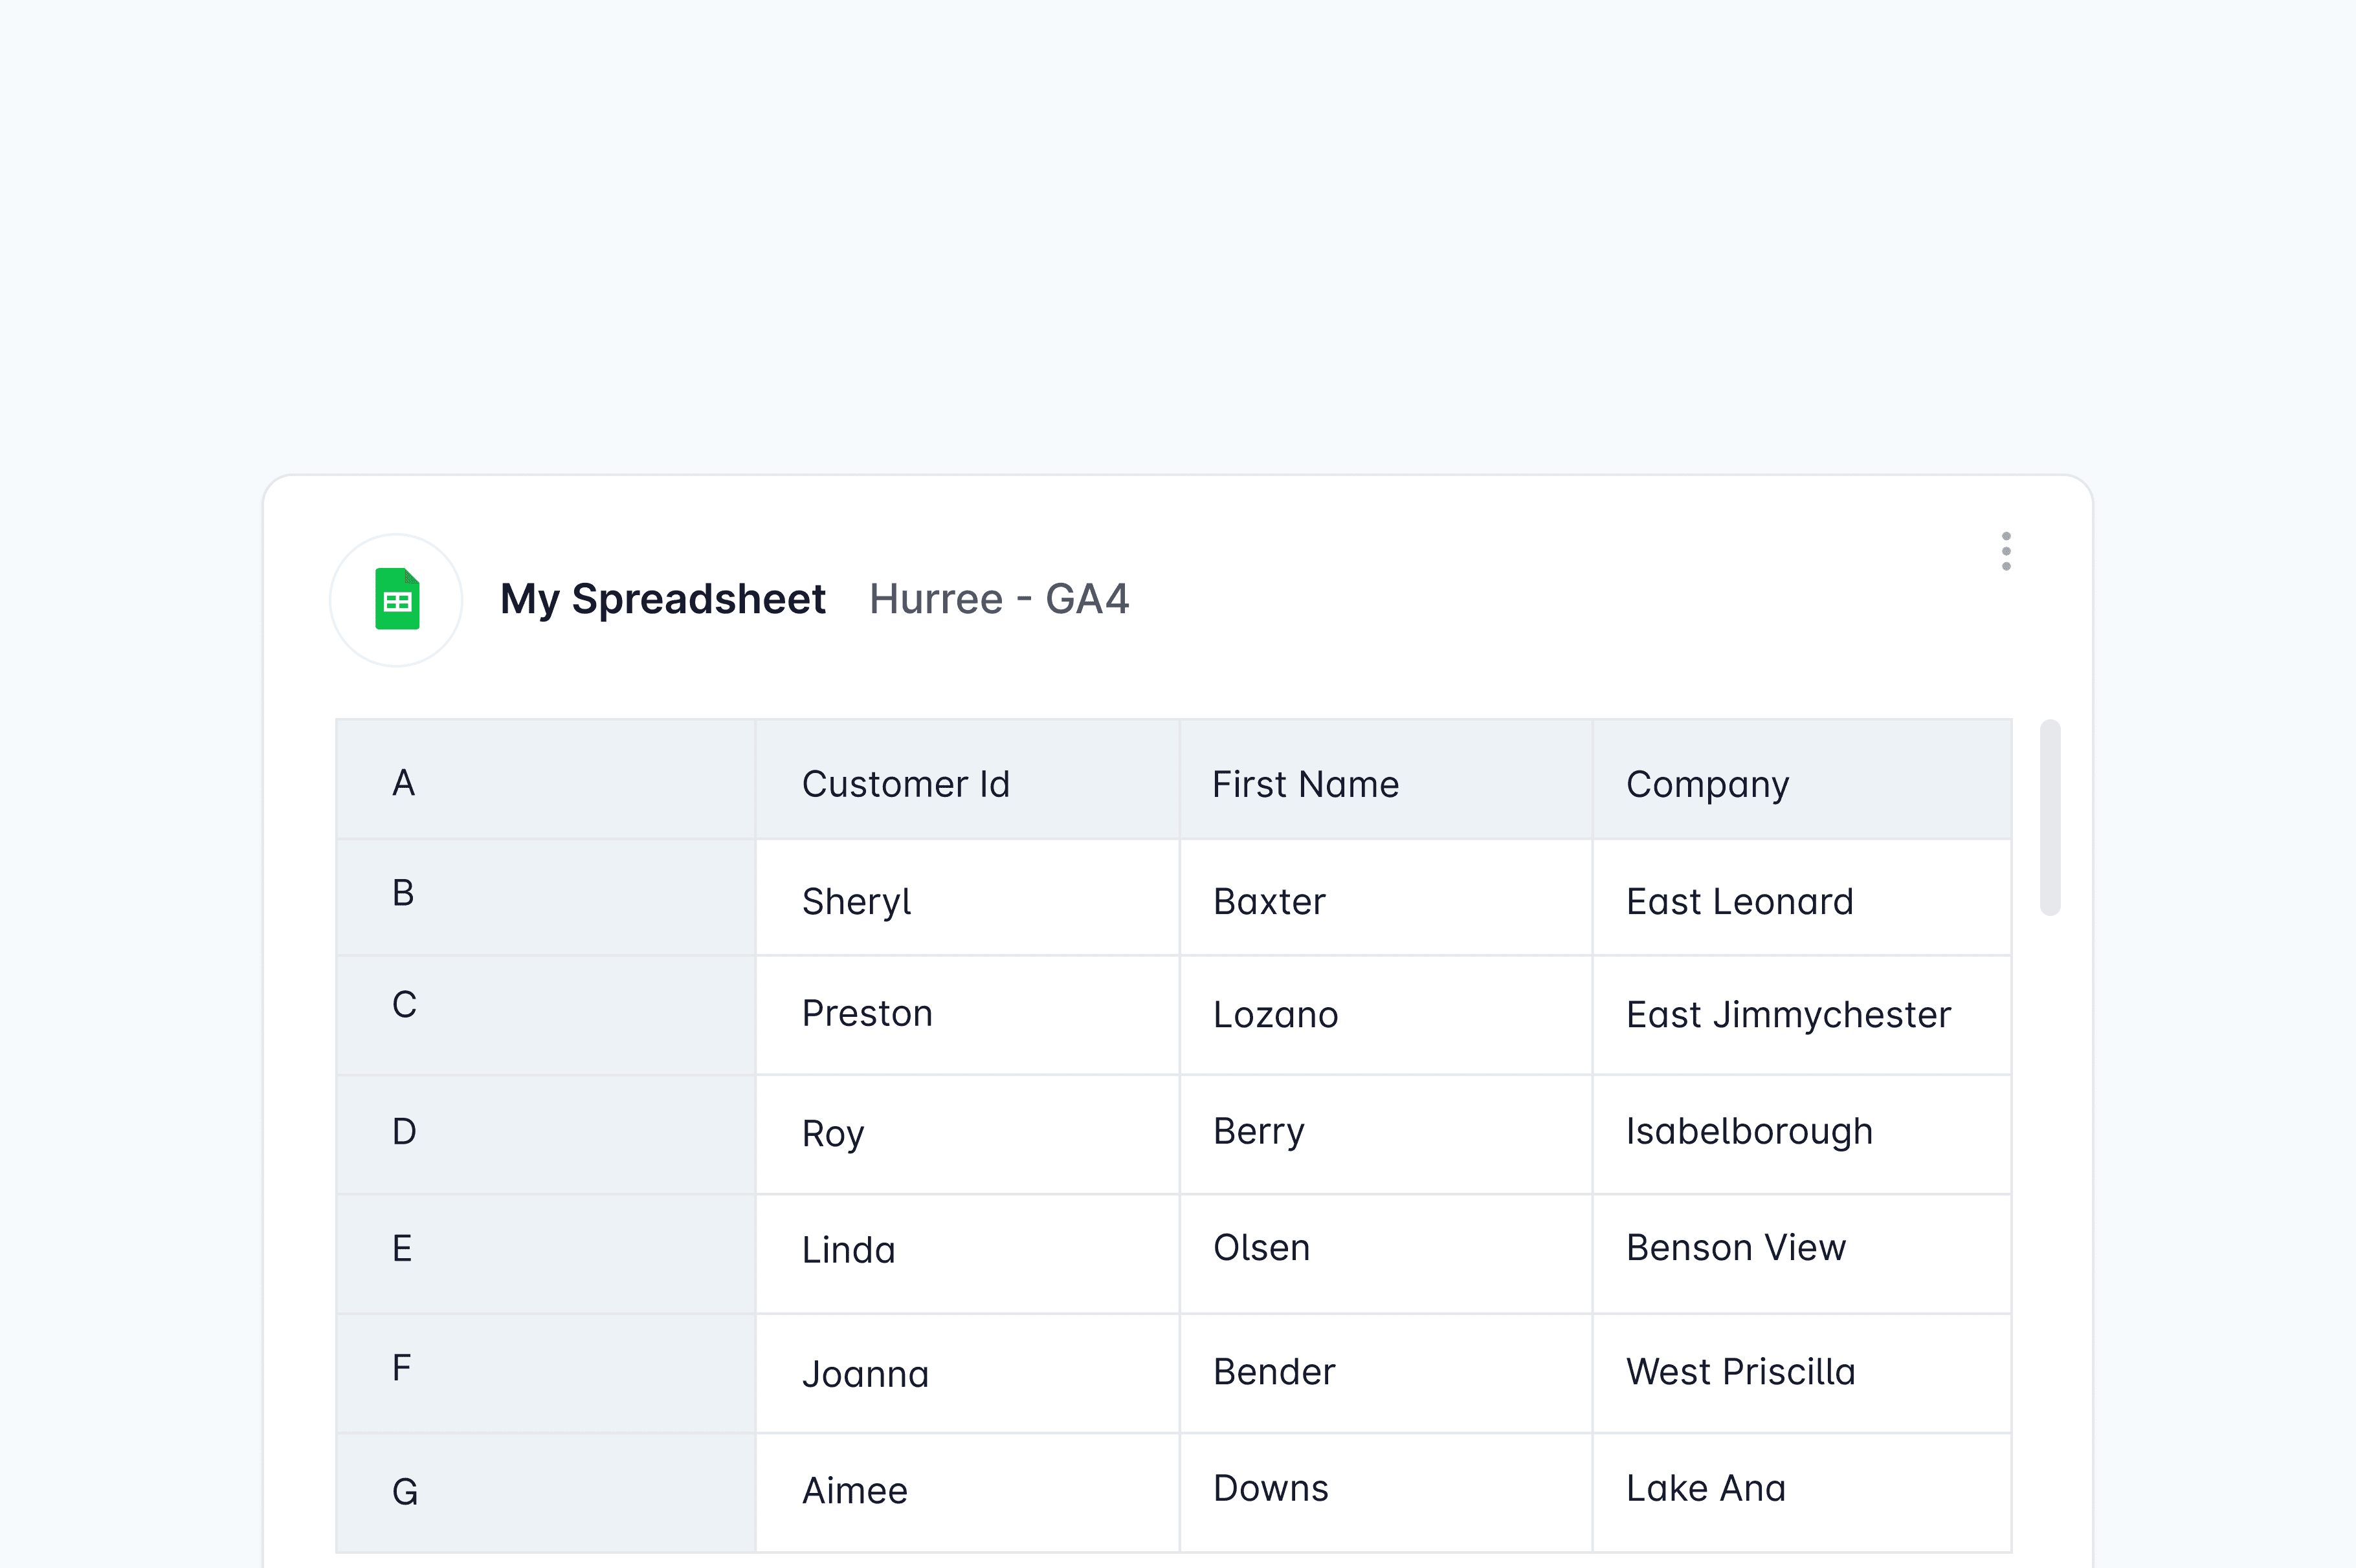Screen dimensions: 2356x1568
Task: Click row header G
Action: click(x=403, y=1490)
